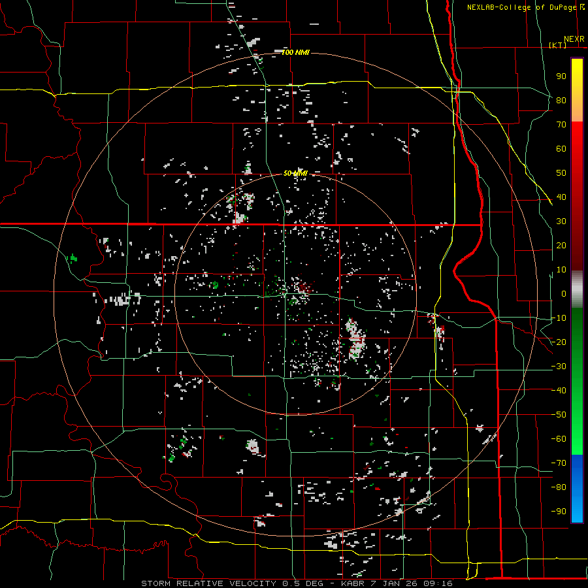Pick the bright green segment near -60
This screenshot has height=588, width=588.
tap(577, 439)
